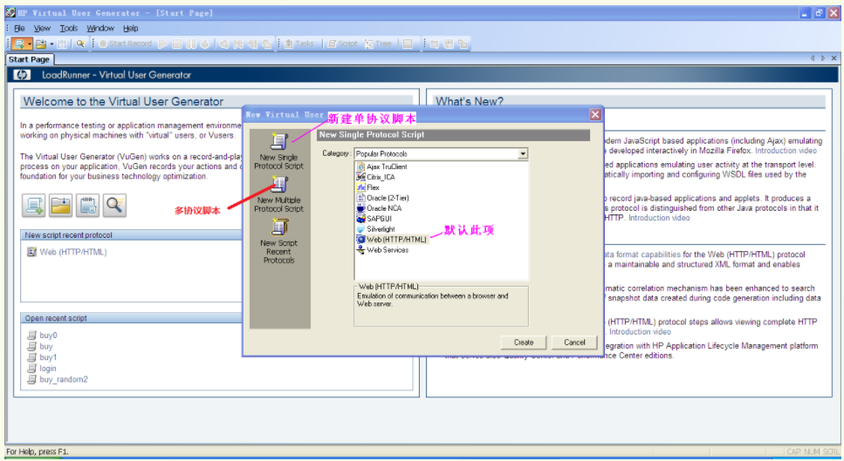Screen dimensions: 844x461
Task: Click the large Open folder icon on Welcome pane
Action: pos(60,206)
